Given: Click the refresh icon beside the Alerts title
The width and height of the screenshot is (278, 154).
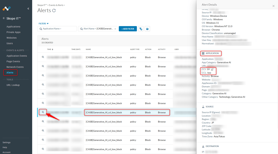Looking at the screenshot, I should click(x=54, y=11).
